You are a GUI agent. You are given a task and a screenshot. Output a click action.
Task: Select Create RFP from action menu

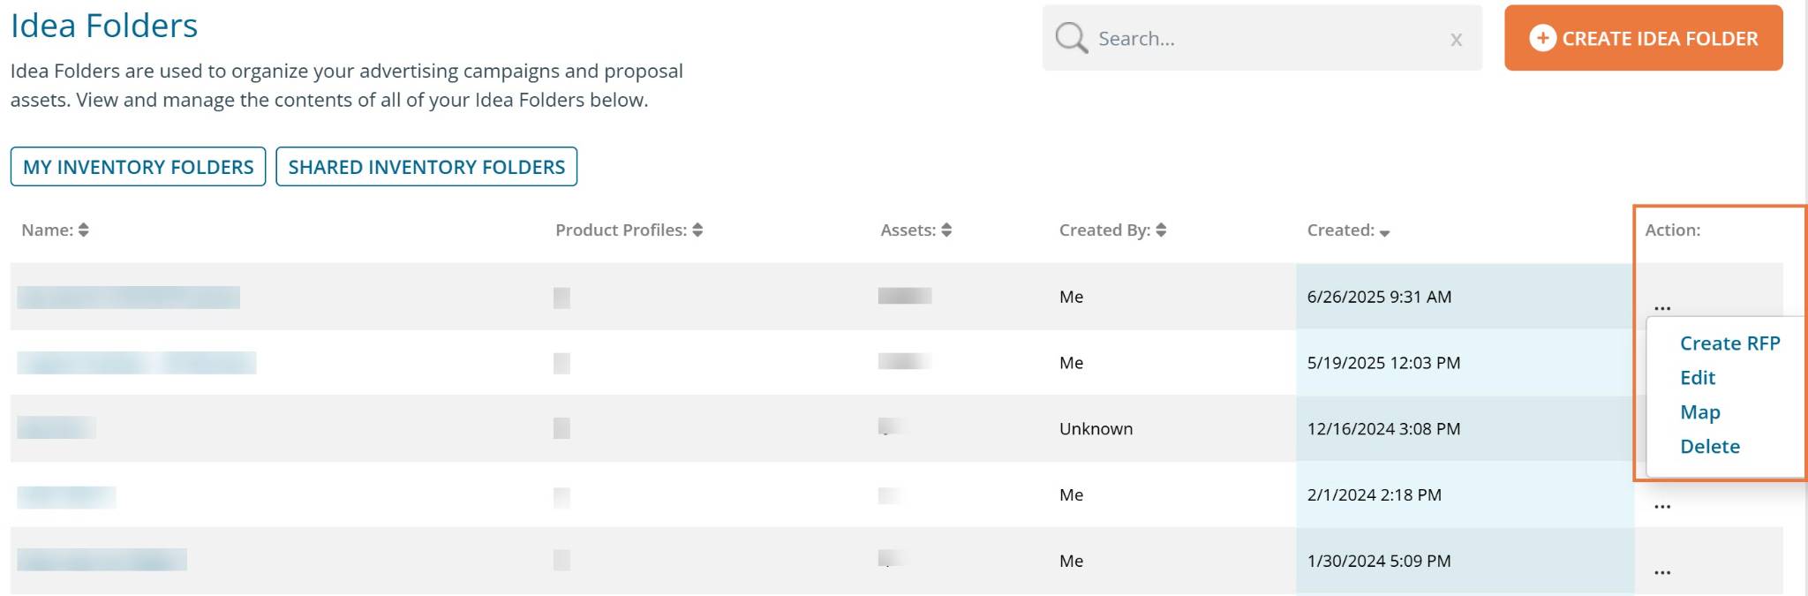pos(1729,343)
